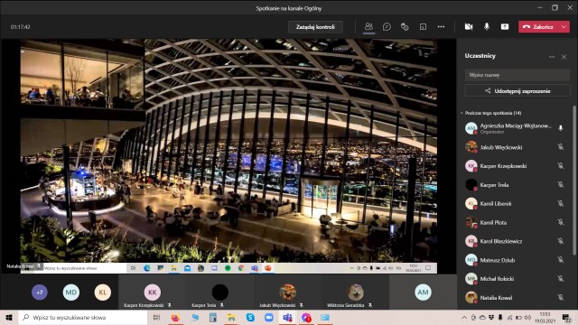Open the meeting chat icon
This screenshot has height=325, width=578.
(x=387, y=26)
